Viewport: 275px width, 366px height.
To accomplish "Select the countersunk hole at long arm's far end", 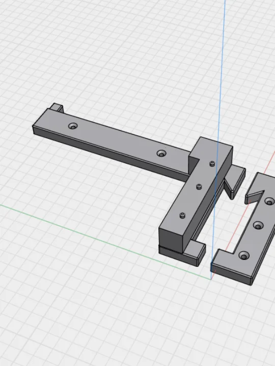I will click(x=73, y=126).
